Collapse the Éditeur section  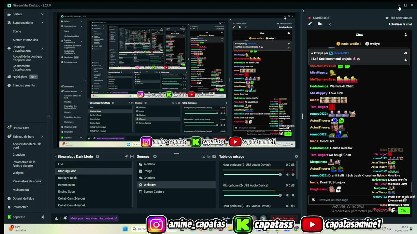pos(42,14)
